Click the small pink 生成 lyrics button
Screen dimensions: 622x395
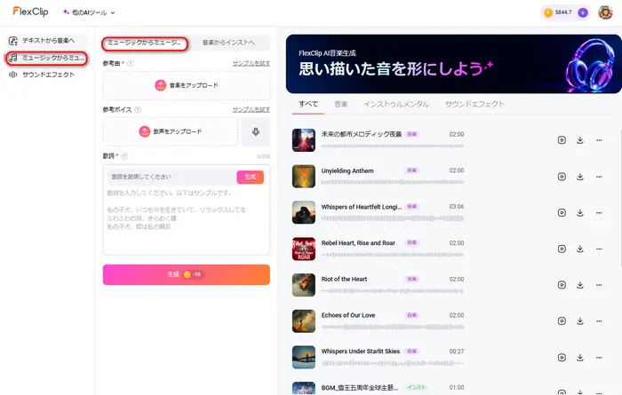(x=250, y=177)
